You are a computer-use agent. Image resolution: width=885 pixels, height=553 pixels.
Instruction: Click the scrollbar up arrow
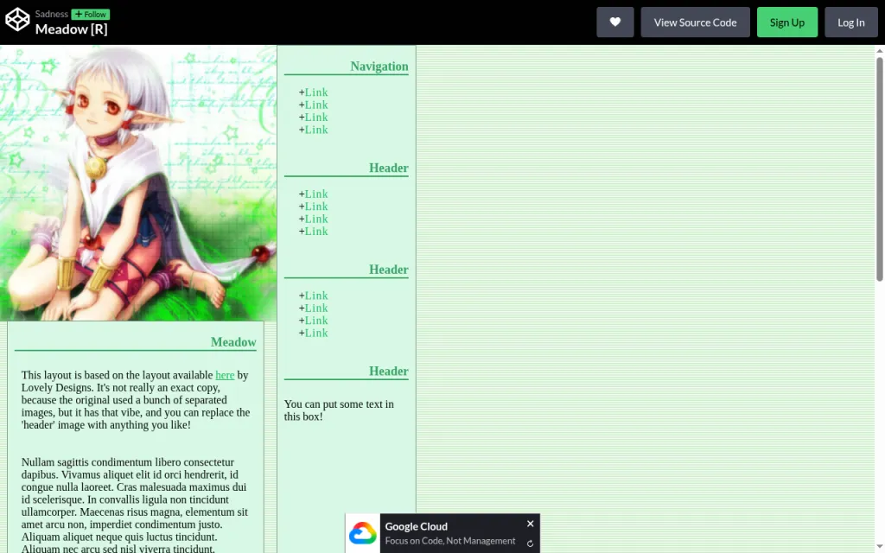(879, 51)
